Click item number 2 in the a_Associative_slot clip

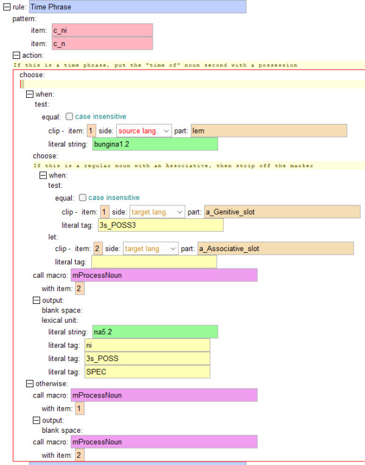97,249
